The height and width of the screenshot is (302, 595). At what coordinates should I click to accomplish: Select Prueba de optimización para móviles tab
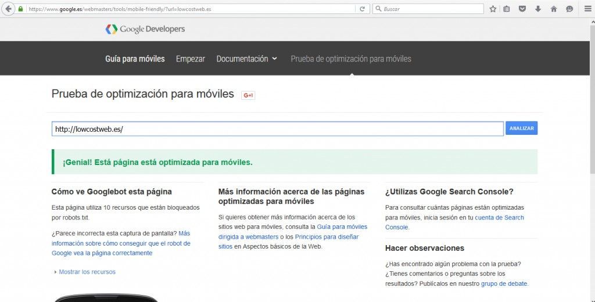point(351,59)
